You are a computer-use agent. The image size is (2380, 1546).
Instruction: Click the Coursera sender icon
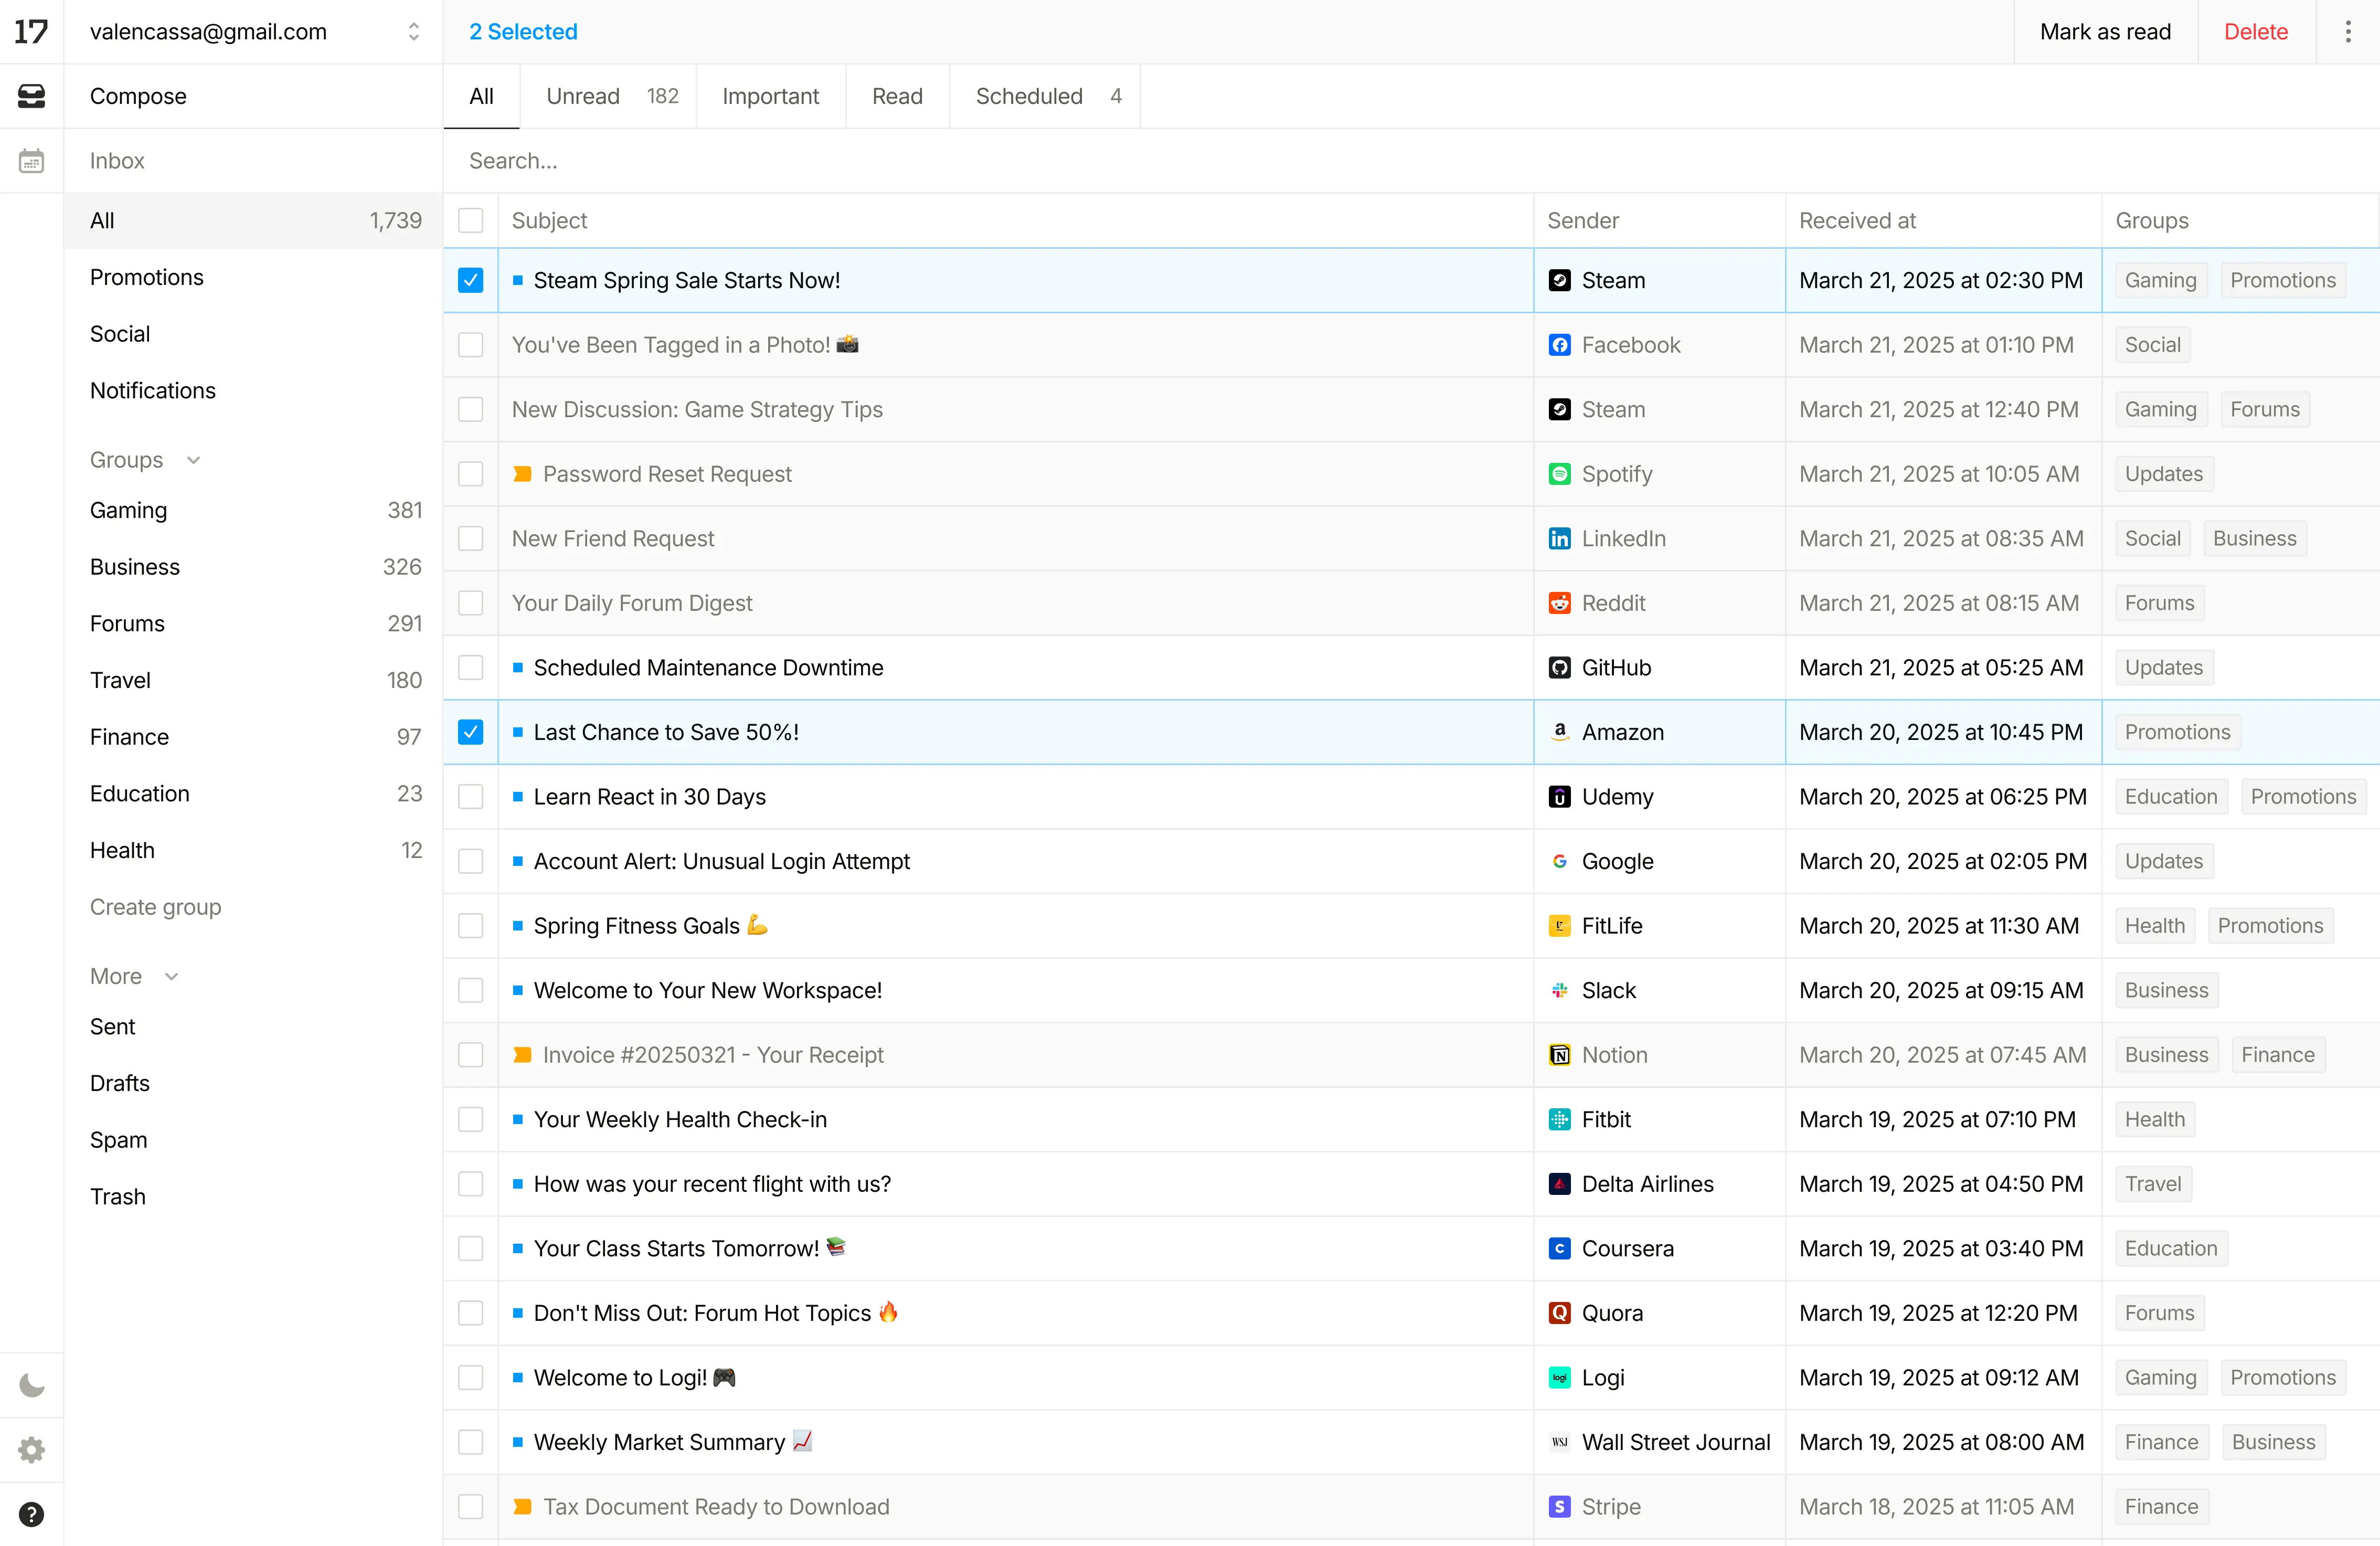pos(1559,1248)
